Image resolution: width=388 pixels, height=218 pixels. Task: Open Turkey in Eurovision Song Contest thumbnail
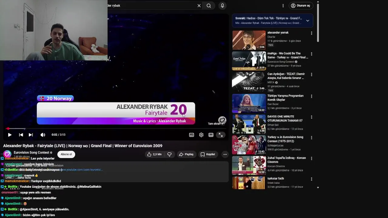pos(249,145)
